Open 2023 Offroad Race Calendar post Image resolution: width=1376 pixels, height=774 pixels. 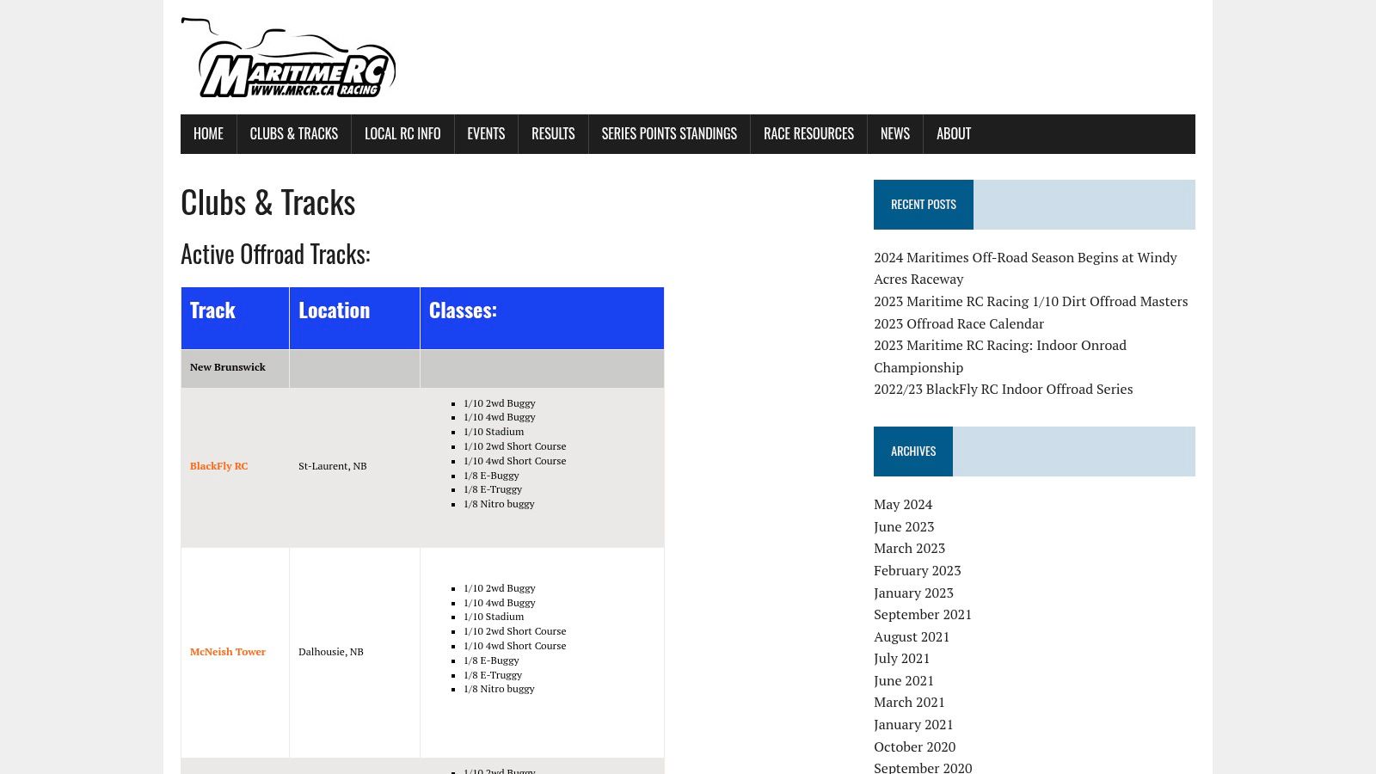(959, 323)
